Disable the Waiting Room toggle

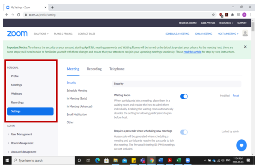tap(184, 96)
